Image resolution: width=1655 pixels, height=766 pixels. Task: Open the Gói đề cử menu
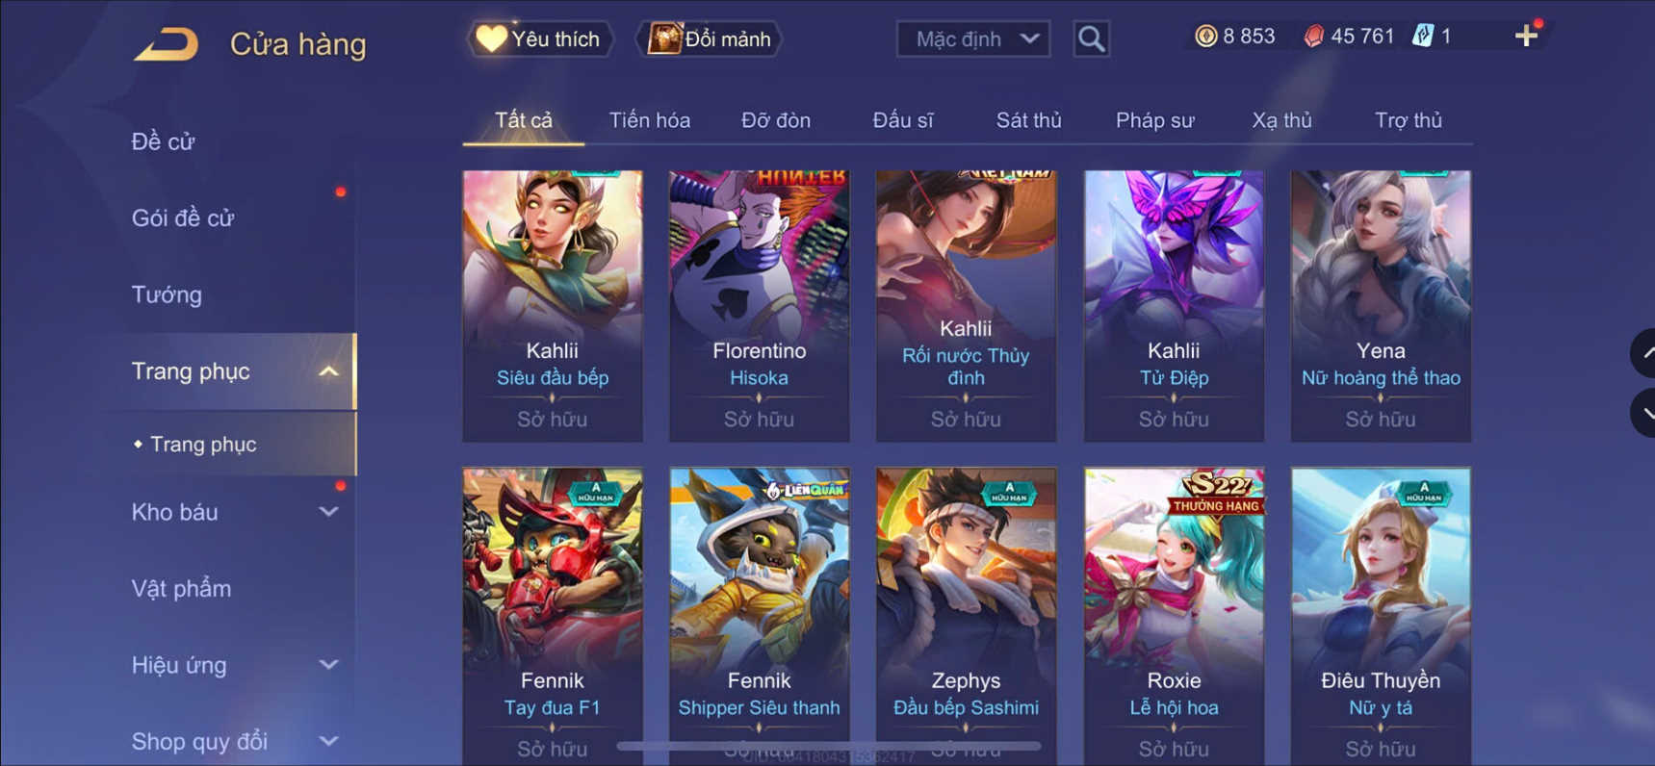click(183, 218)
